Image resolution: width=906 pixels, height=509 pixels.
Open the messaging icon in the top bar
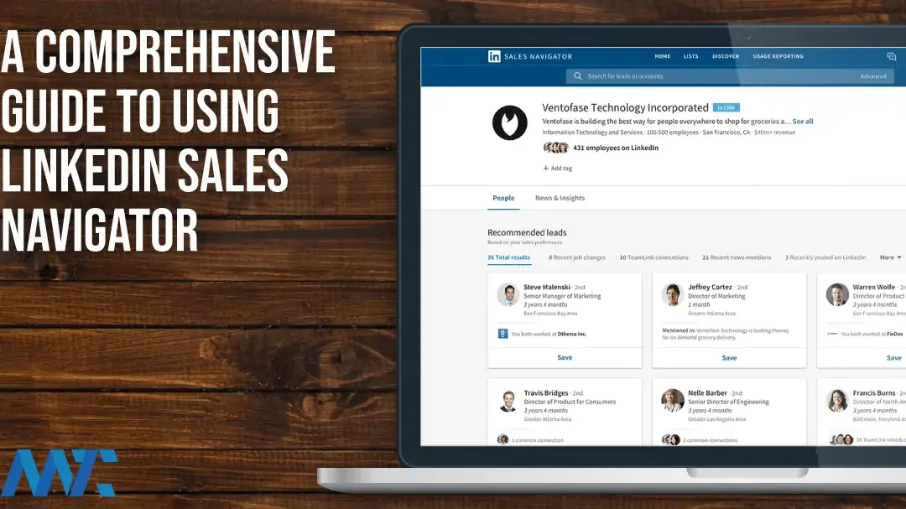tap(892, 56)
